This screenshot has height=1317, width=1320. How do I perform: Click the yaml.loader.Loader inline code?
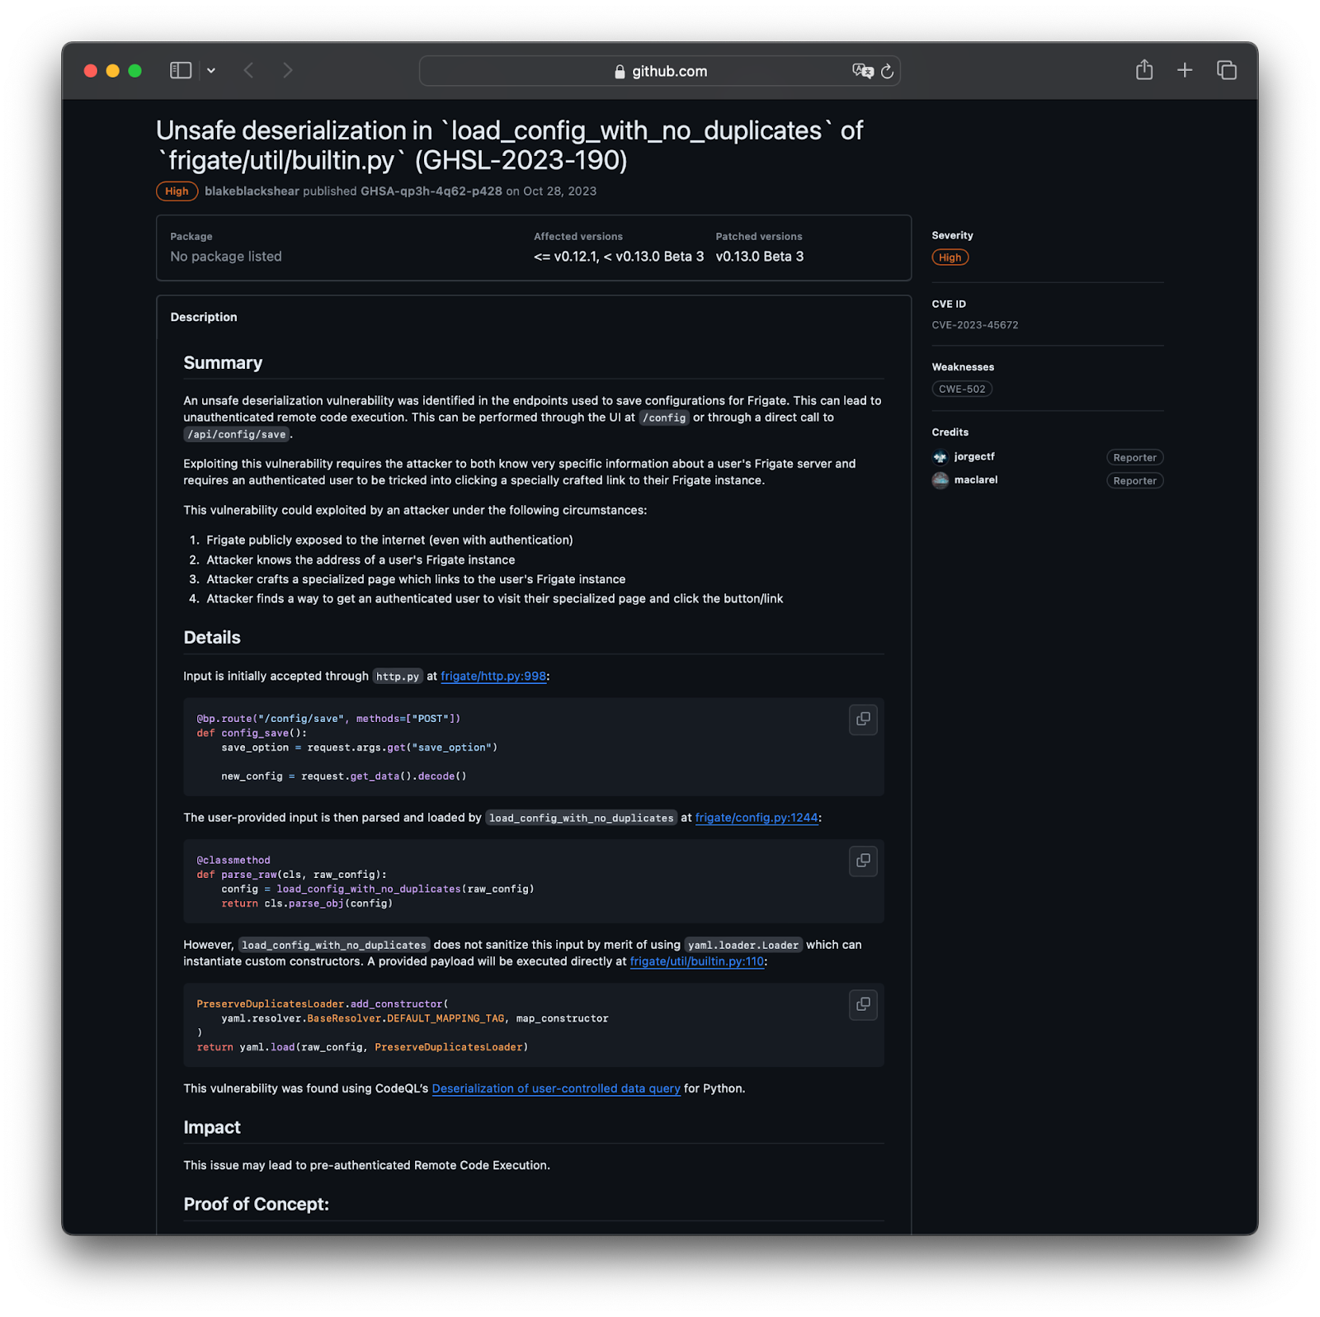[743, 946]
